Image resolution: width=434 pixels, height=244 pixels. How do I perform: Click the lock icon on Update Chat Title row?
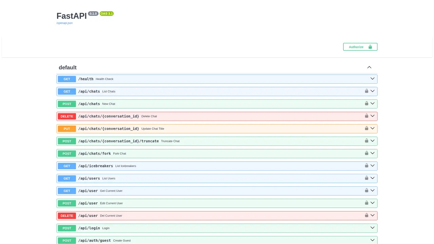click(367, 128)
